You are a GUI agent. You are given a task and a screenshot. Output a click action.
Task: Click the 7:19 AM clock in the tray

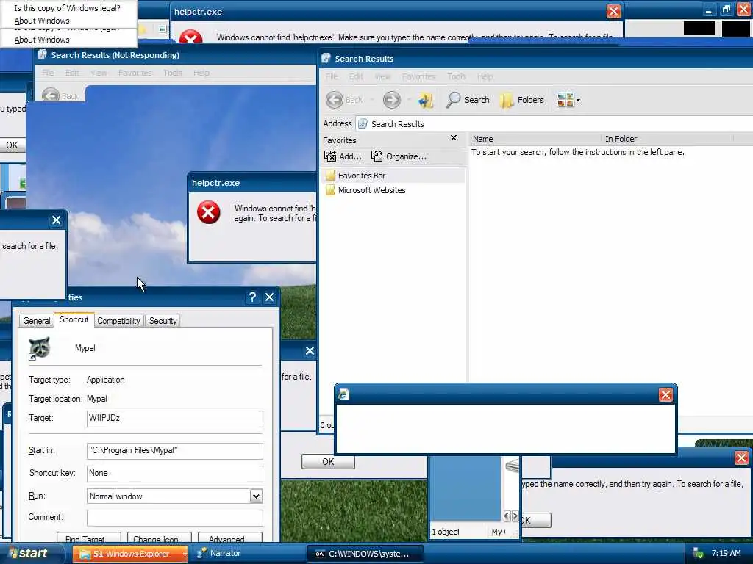(726, 553)
